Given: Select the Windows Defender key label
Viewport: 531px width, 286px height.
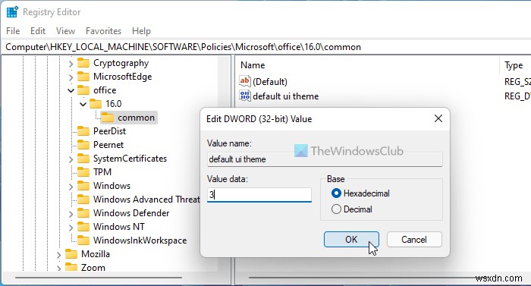Looking at the screenshot, I should [131, 213].
